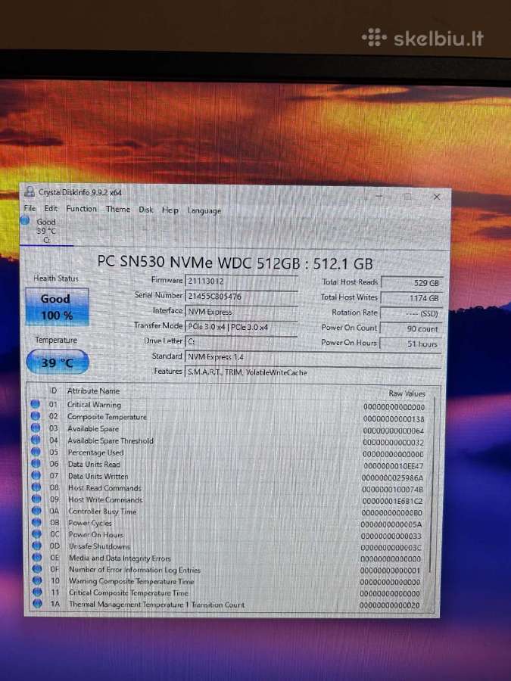The image size is (511, 681).
Task: Click the status orb for Data Units Written
Action: (x=36, y=476)
